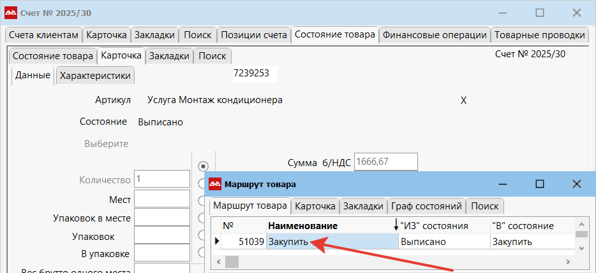Click the Мест input field
The width and height of the screenshot is (596, 273).
pyautogui.click(x=162, y=200)
